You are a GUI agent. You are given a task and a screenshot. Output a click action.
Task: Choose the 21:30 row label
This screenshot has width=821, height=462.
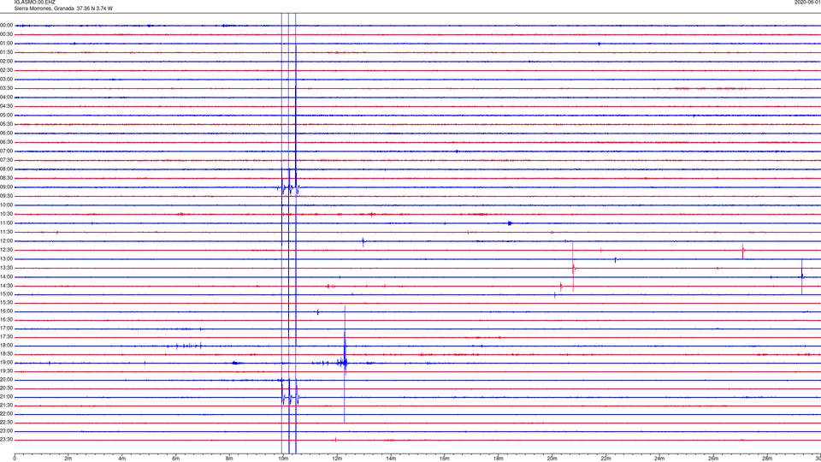coord(6,406)
